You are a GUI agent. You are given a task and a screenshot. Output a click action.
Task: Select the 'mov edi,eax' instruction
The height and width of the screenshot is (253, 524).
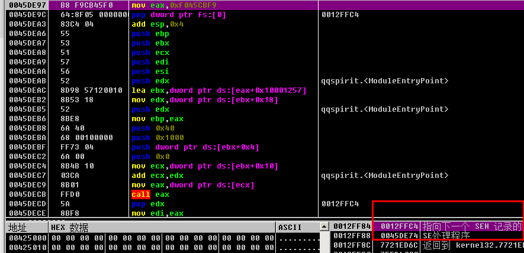(157, 213)
